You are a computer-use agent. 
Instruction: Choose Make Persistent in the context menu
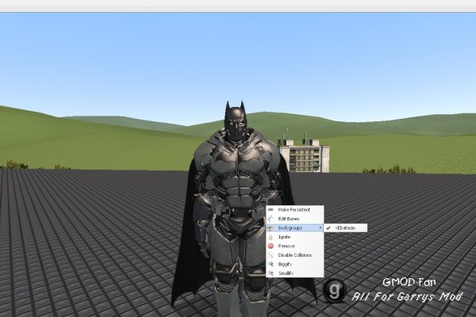(295, 210)
